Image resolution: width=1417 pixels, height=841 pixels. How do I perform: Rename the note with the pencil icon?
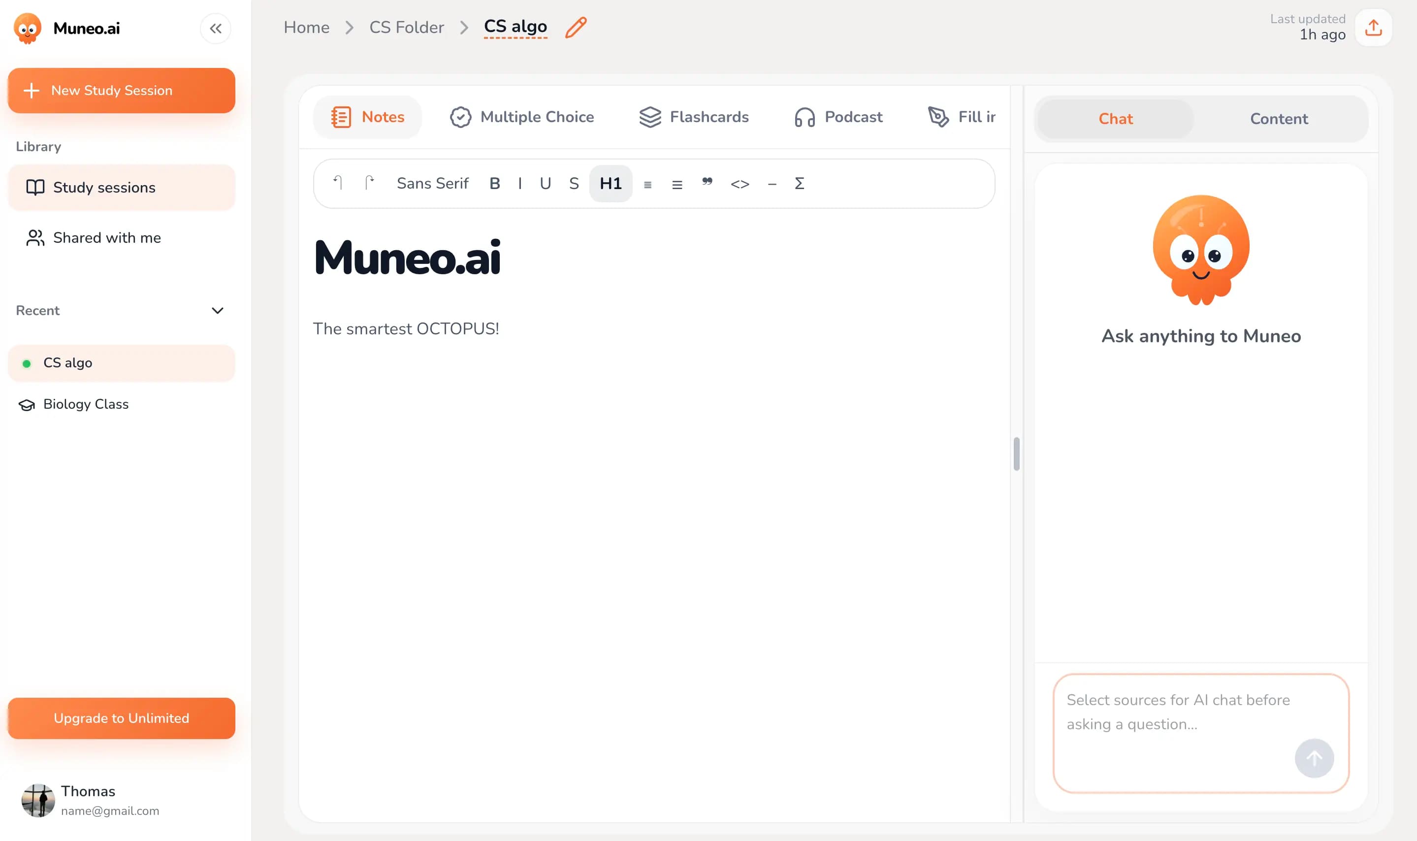click(576, 27)
